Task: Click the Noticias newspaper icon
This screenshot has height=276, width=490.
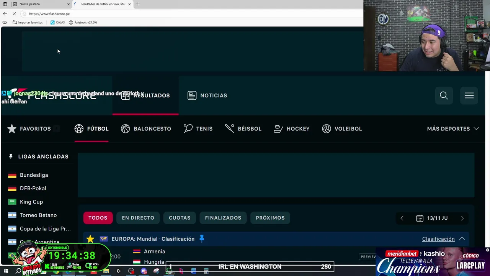Action: tap(192, 95)
